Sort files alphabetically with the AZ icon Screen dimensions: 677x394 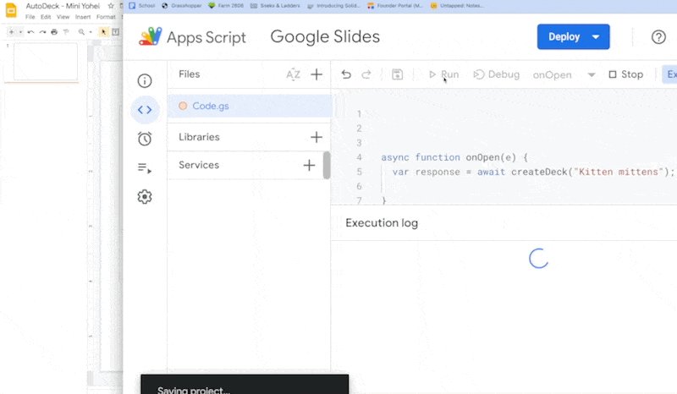pyautogui.click(x=293, y=74)
